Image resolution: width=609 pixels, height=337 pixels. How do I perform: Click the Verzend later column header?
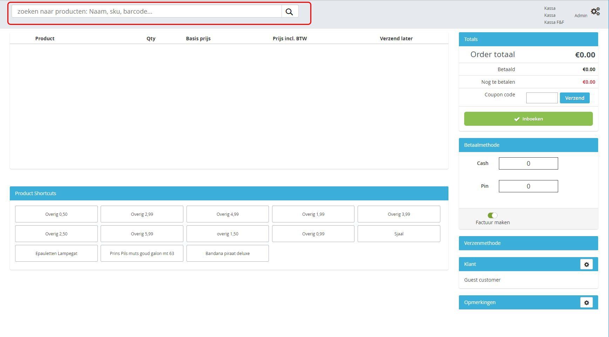(x=396, y=39)
